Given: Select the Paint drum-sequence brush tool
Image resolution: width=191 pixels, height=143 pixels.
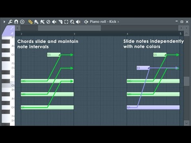Looking at the screenshot, I should click(x=42, y=22).
